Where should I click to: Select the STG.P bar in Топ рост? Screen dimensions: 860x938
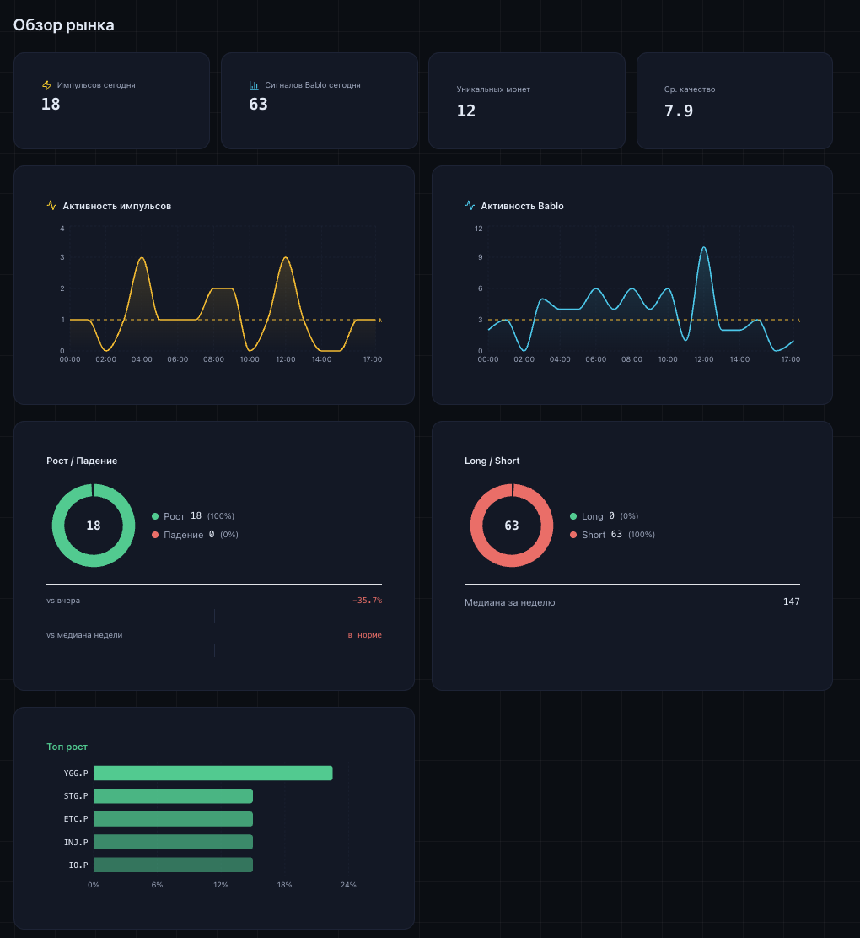point(173,796)
